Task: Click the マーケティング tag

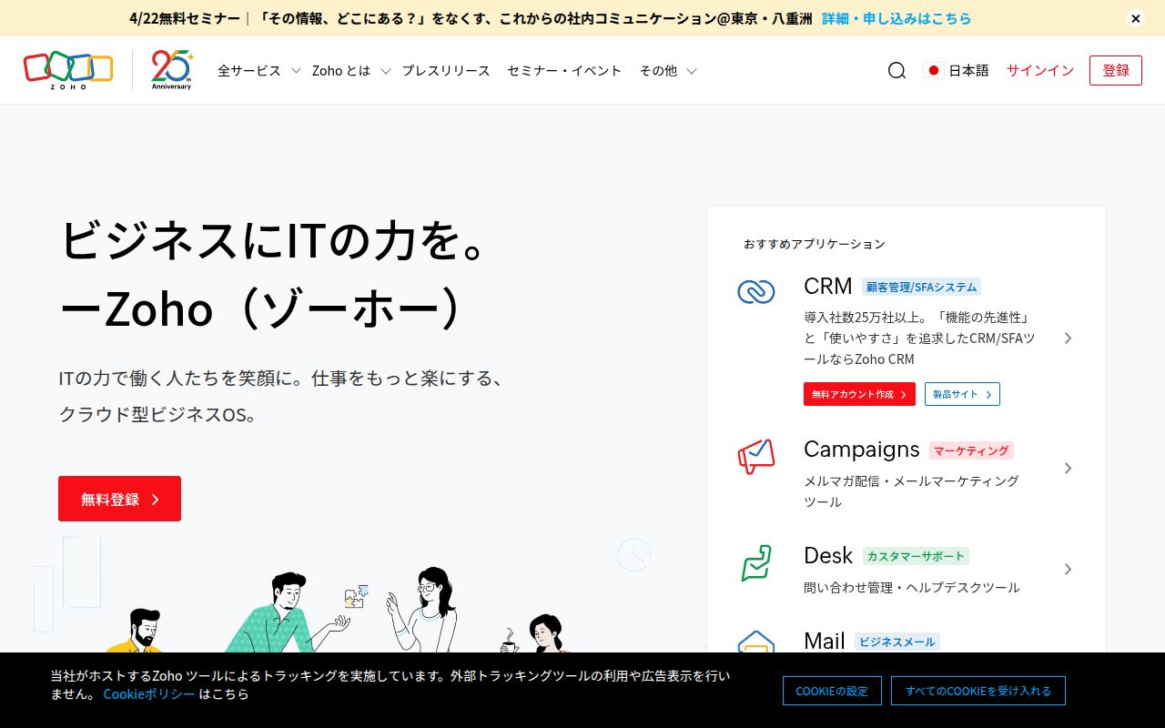Action: pos(971,450)
